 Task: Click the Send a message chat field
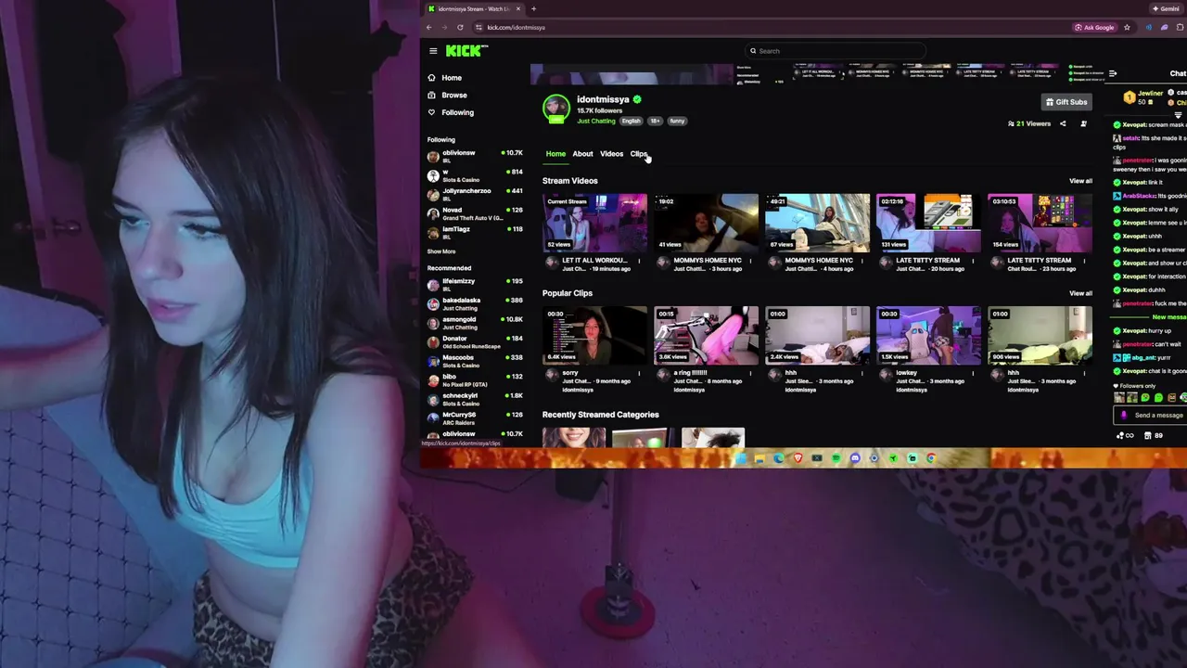(x=1152, y=416)
